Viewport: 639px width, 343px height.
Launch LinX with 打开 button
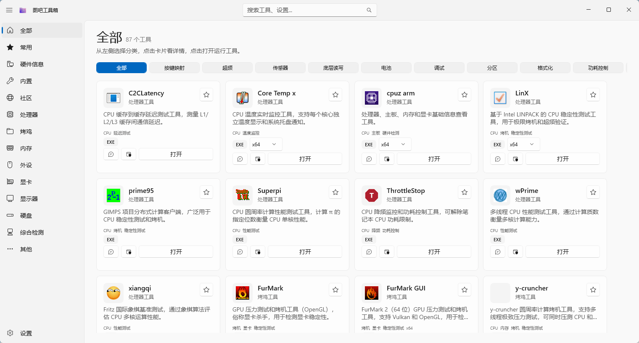point(563,159)
